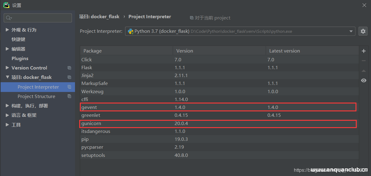Click the interpreter settings gear icon
Image resolution: width=371 pixels, height=176 pixels.
click(363, 31)
